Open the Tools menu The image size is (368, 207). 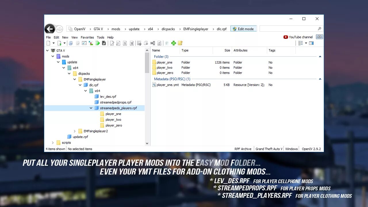click(x=101, y=37)
